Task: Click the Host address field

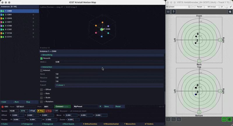Action: click(26, 107)
